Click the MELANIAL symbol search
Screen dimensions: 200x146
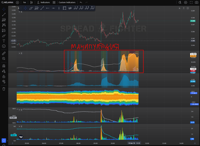click(x=7, y=2)
